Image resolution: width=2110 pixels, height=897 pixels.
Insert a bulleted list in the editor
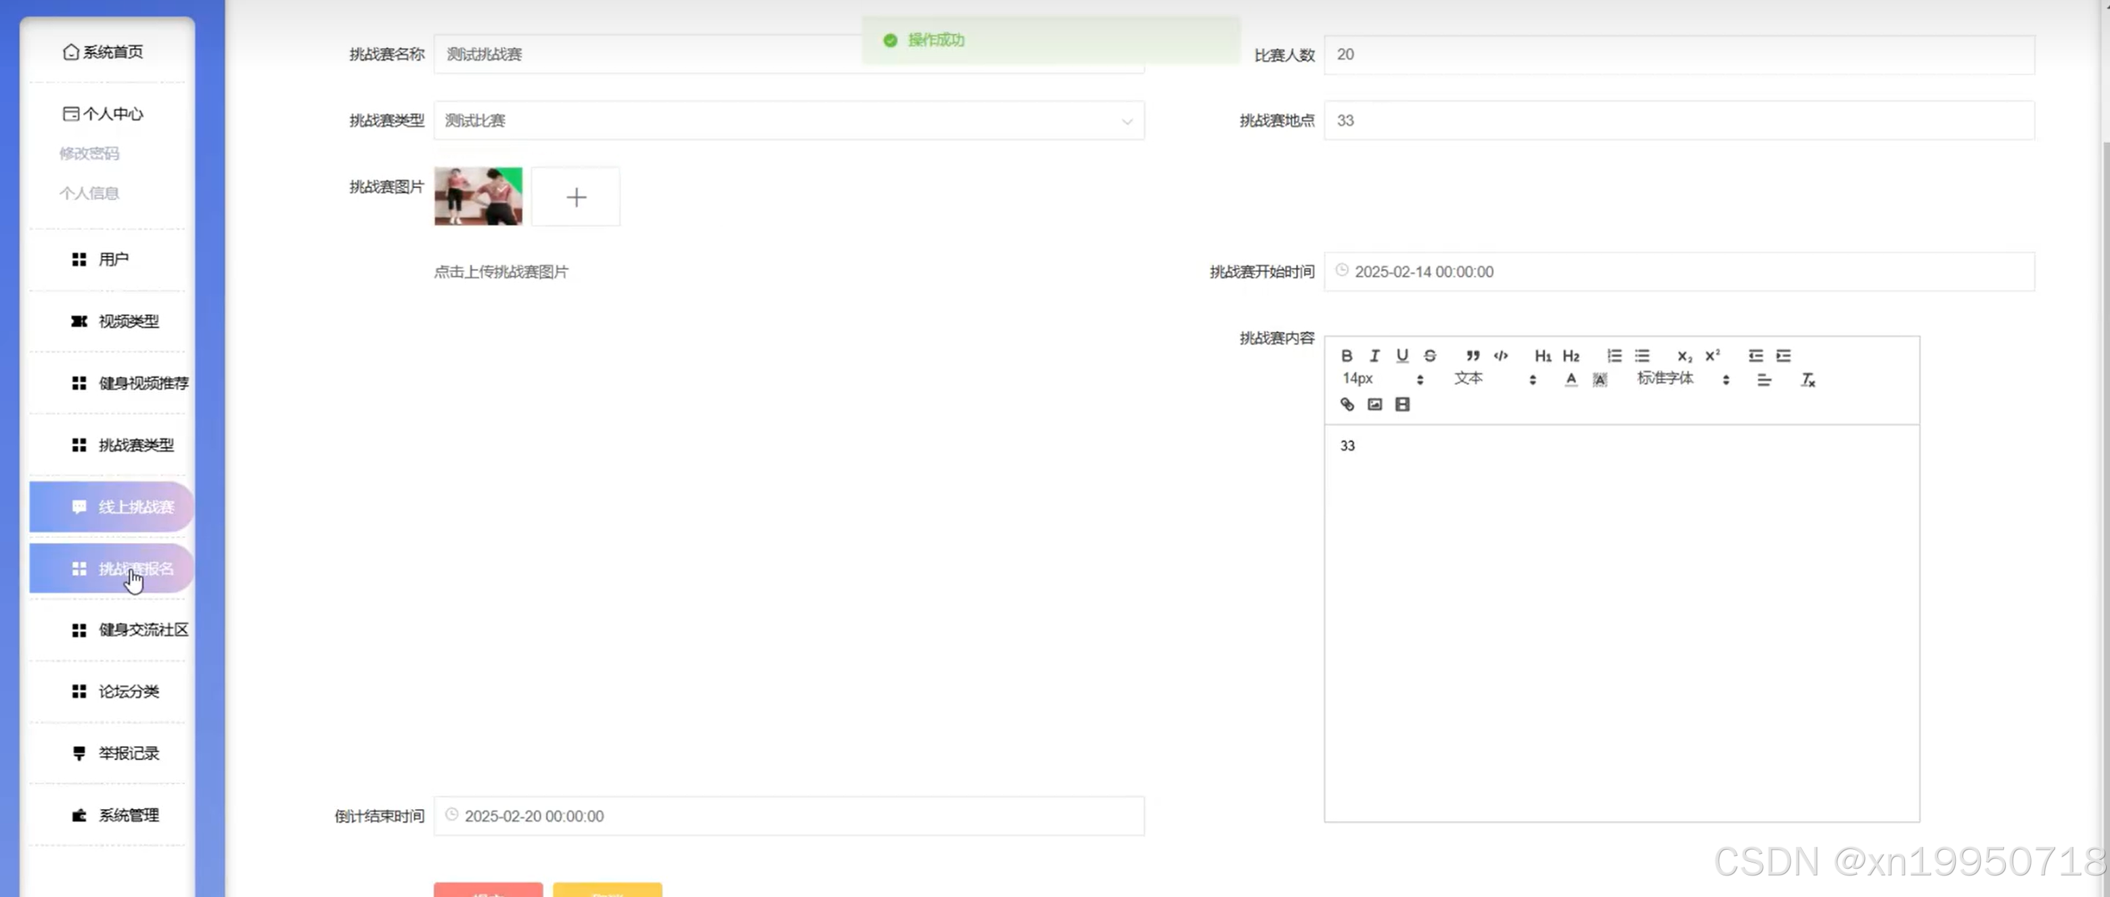(1642, 355)
